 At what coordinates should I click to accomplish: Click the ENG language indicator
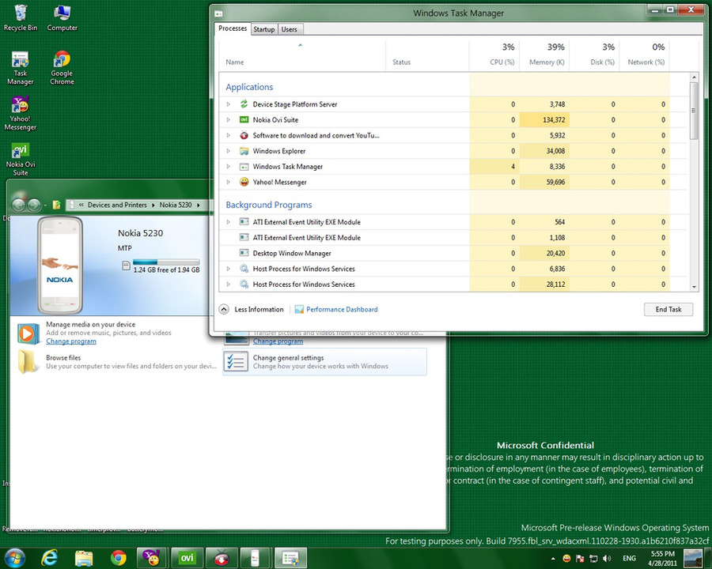(x=629, y=558)
